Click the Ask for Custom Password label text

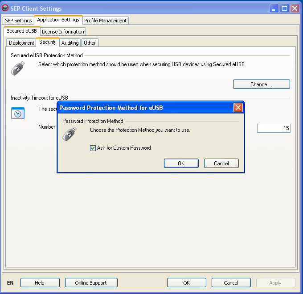pyautogui.click(x=124, y=148)
